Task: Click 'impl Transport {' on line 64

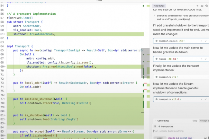Action: point(20,46)
